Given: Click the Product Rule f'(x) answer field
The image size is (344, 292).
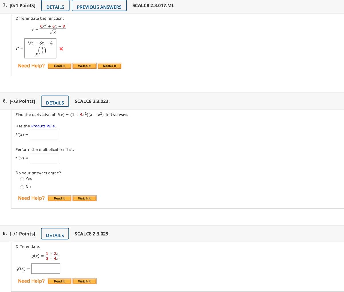Looking at the screenshot, I should click(x=44, y=135).
